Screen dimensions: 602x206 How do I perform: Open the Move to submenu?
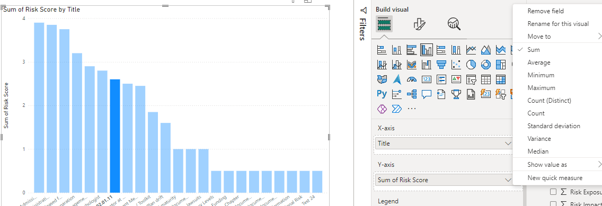click(x=557, y=37)
